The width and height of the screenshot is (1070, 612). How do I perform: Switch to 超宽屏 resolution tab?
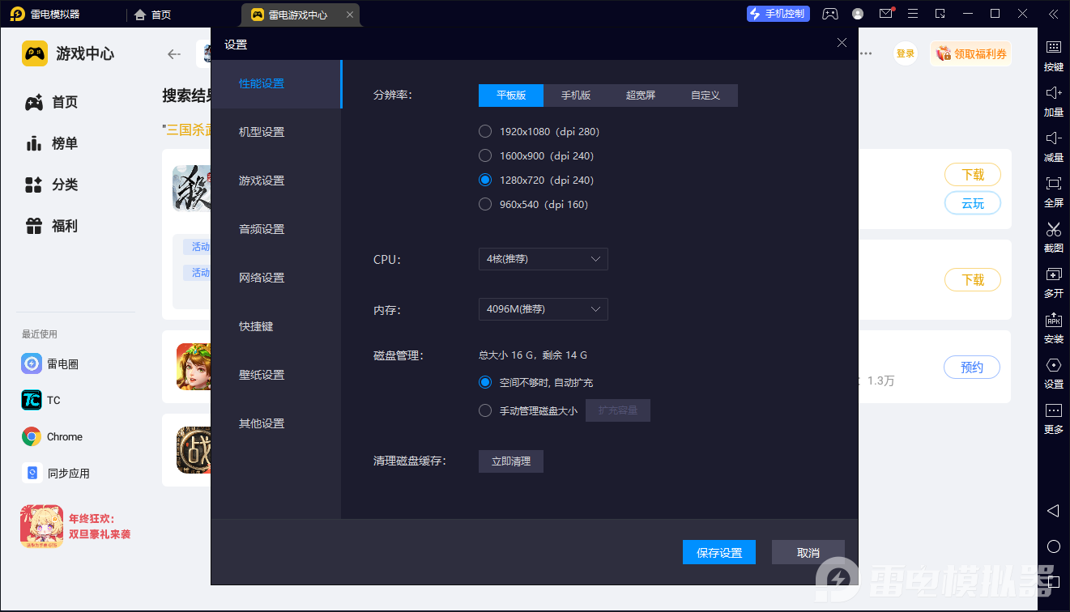[640, 96]
